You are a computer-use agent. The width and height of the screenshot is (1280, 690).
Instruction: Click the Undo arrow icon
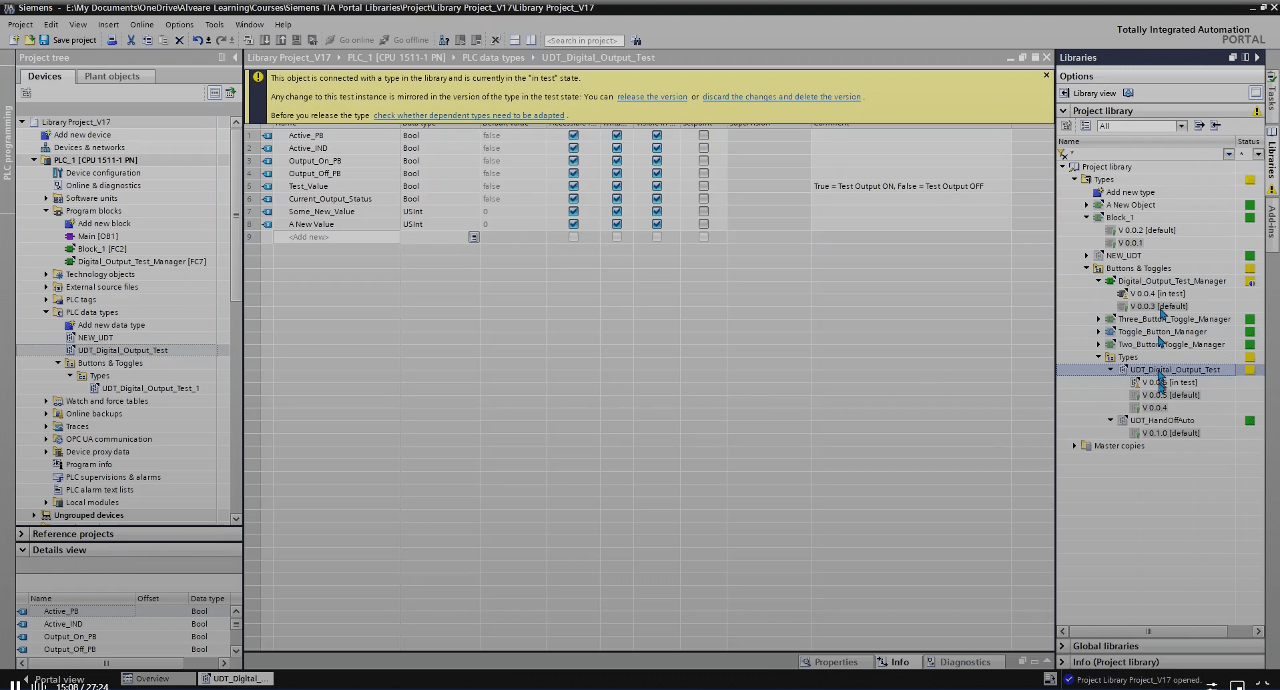point(197,40)
